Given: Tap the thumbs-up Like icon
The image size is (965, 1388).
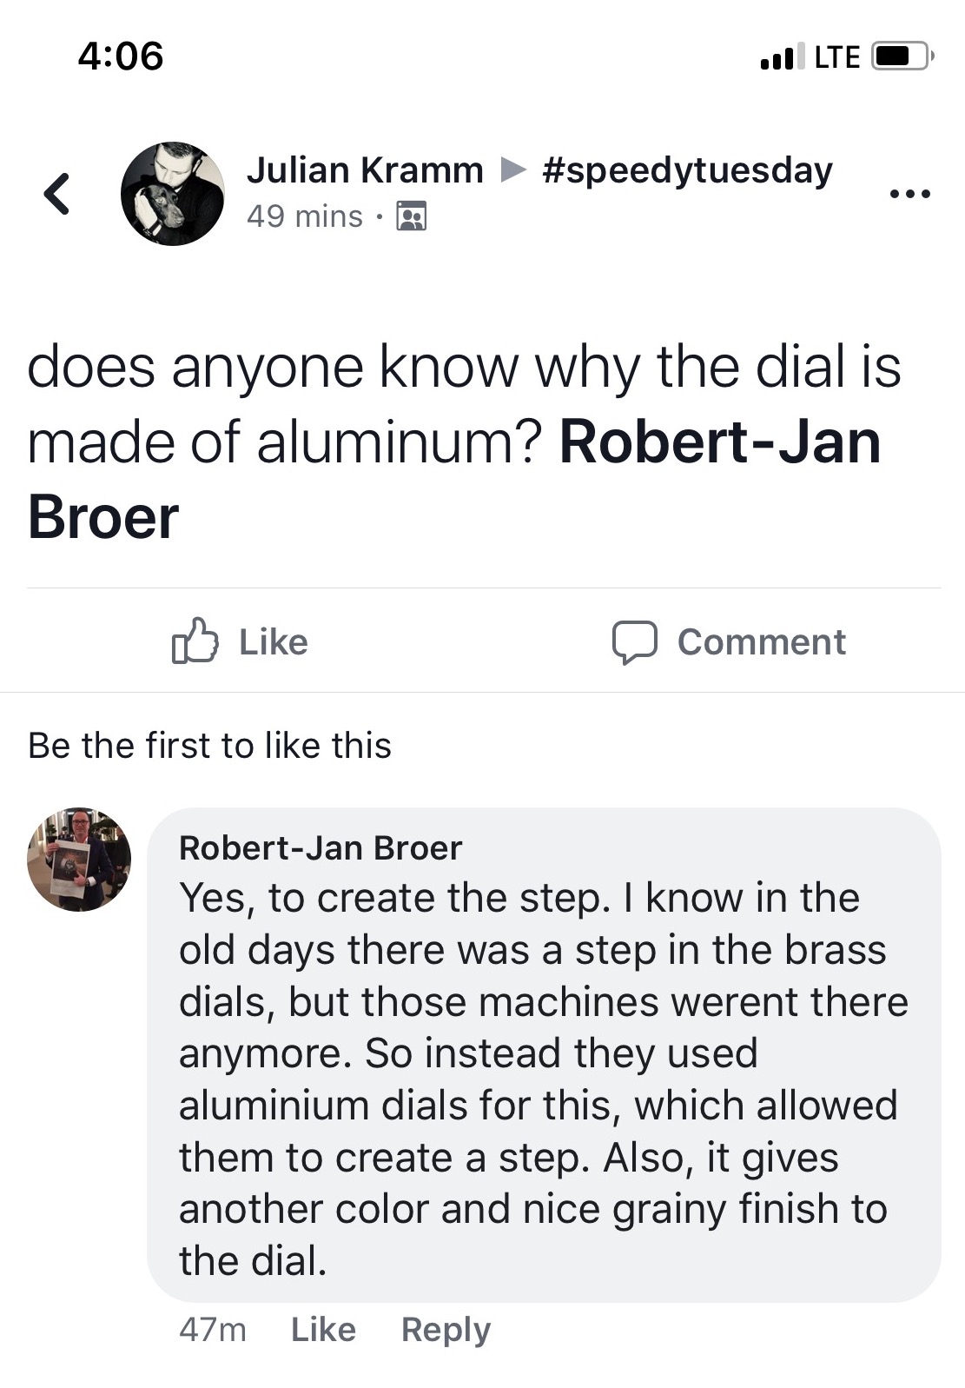Looking at the screenshot, I should pyautogui.click(x=194, y=641).
